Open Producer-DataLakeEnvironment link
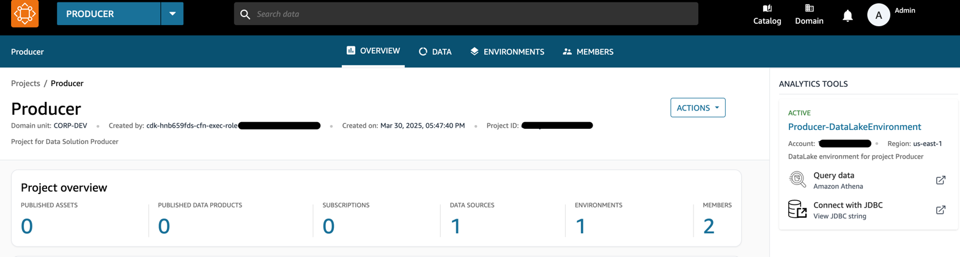 pos(854,127)
